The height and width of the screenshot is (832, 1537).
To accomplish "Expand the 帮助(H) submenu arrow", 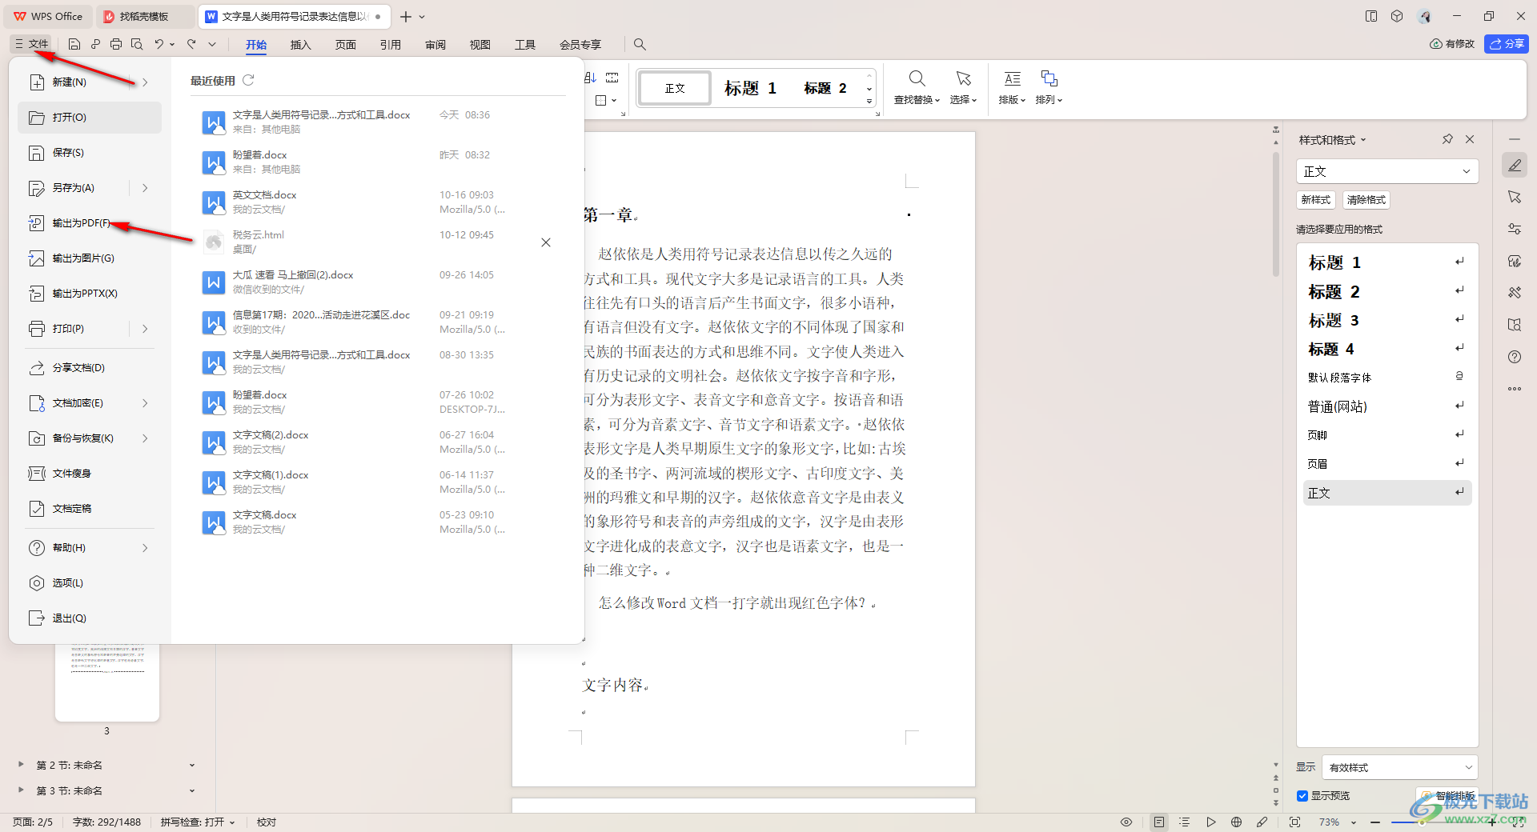I will 145,548.
